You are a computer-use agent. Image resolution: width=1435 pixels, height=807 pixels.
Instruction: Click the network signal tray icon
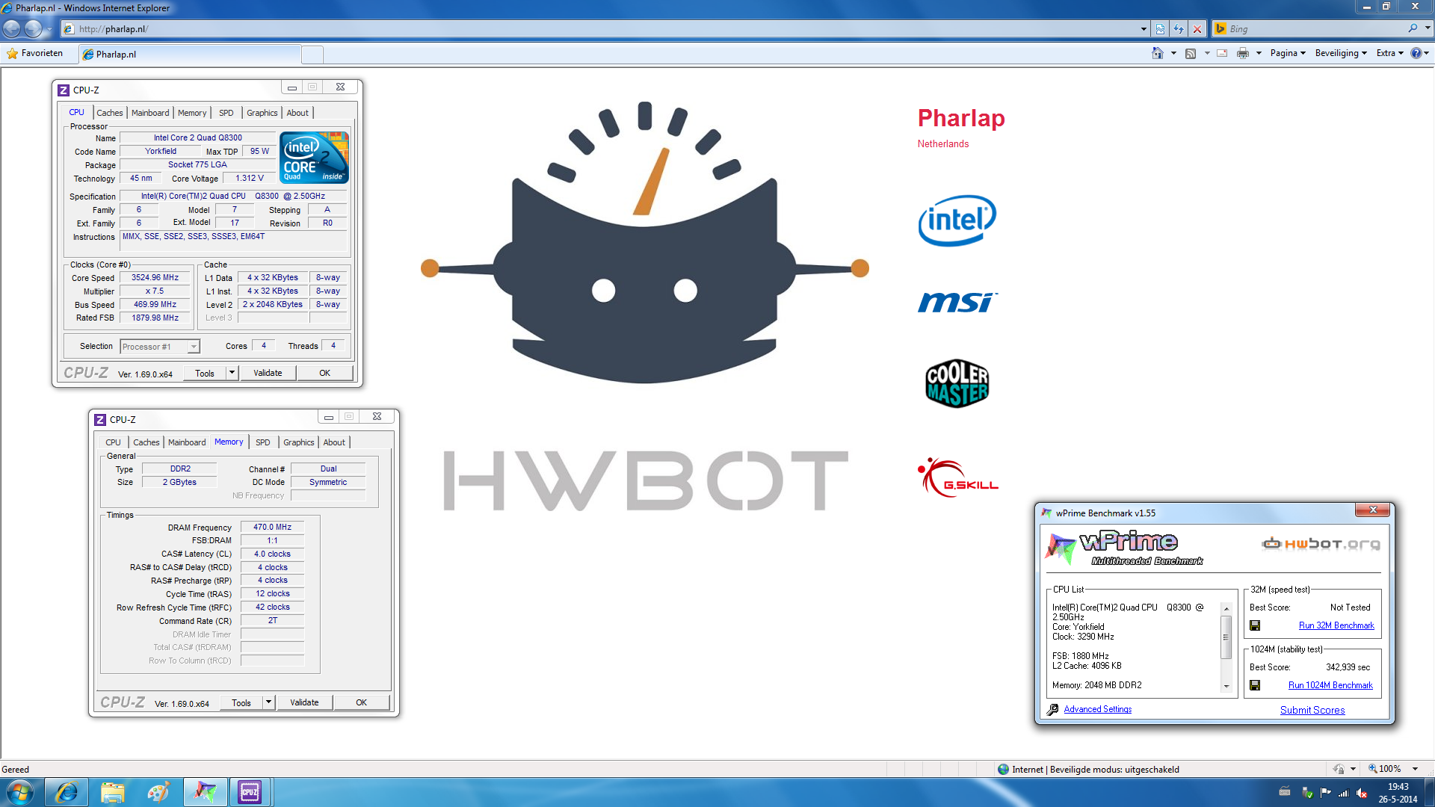[x=1343, y=793]
